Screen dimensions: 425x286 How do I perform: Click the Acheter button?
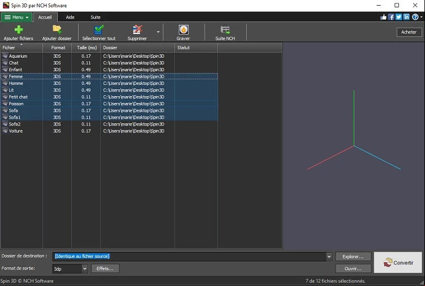click(409, 32)
